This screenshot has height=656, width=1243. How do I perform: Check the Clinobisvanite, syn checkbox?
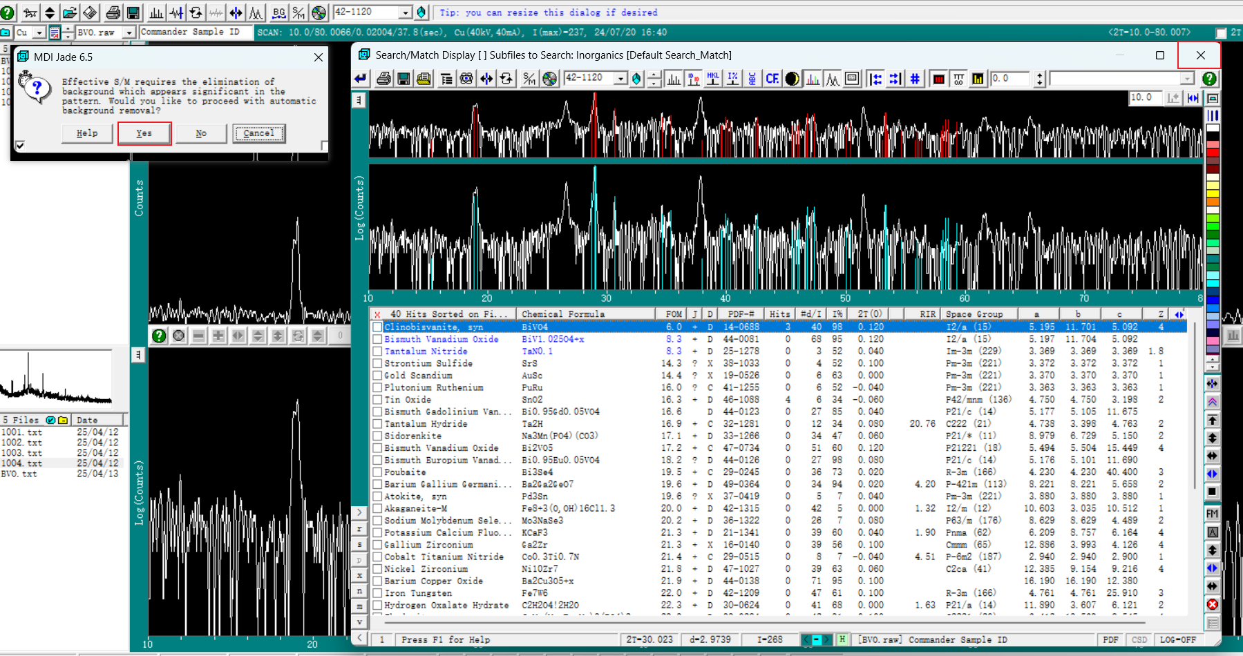click(377, 327)
